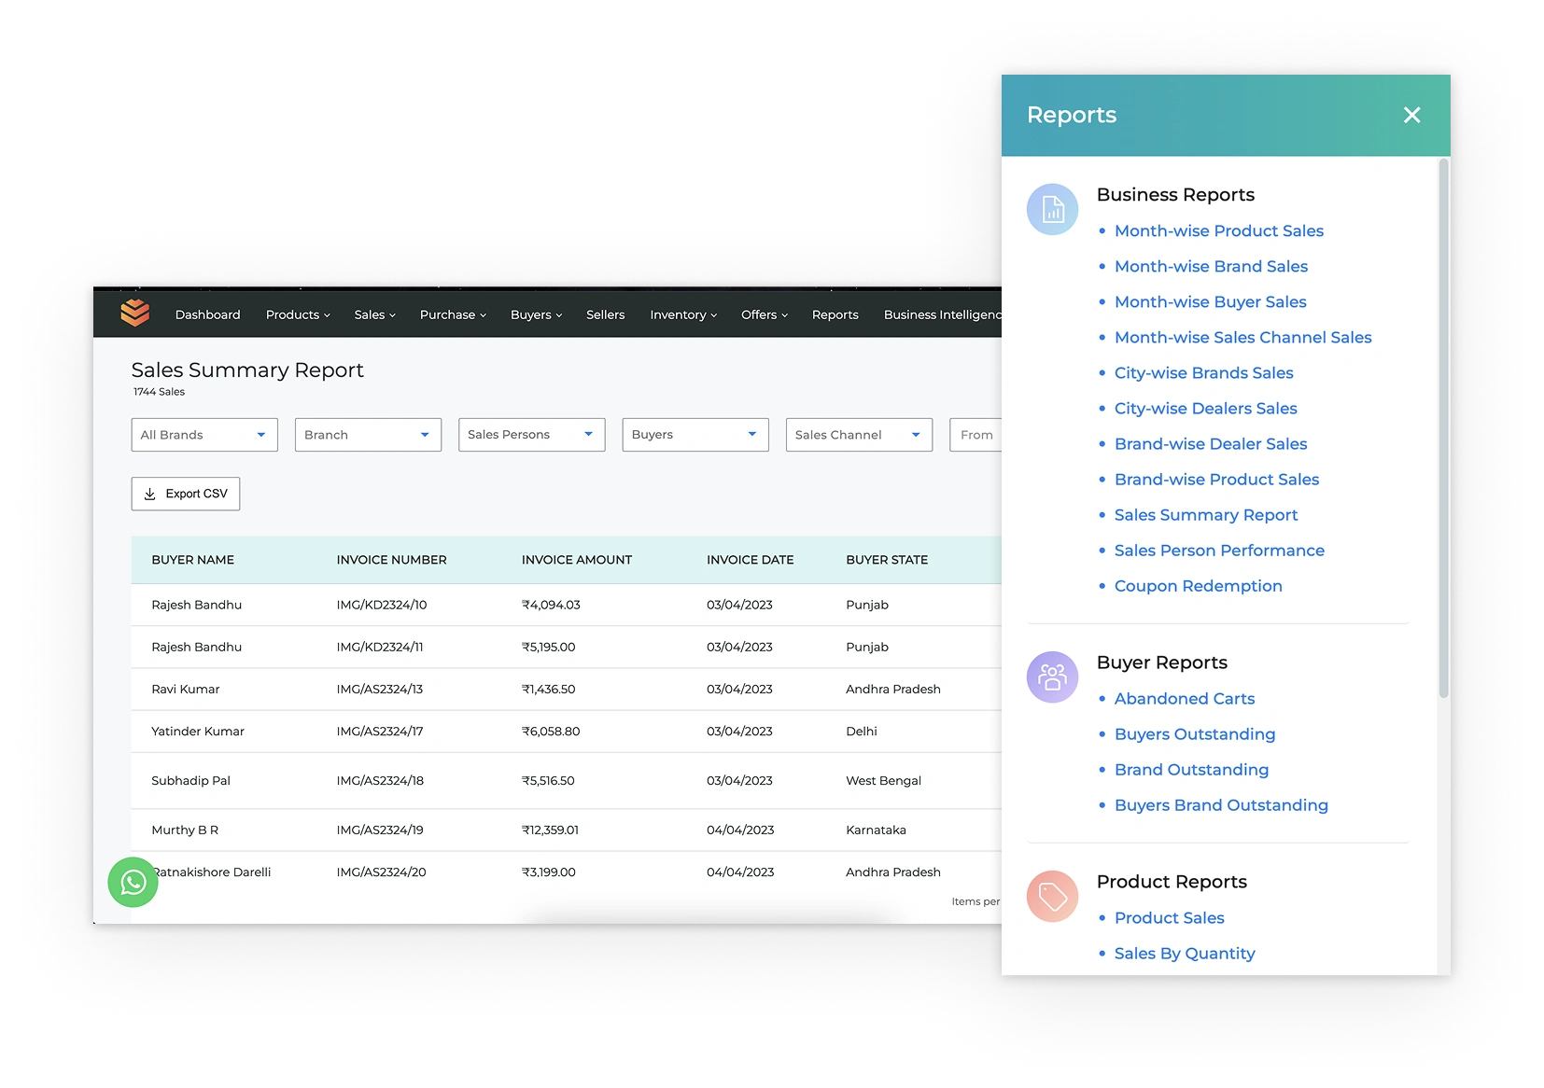Viewport: 1544px width, 1088px height.
Task: Click the orange logo in navbar
Action: [135, 314]
